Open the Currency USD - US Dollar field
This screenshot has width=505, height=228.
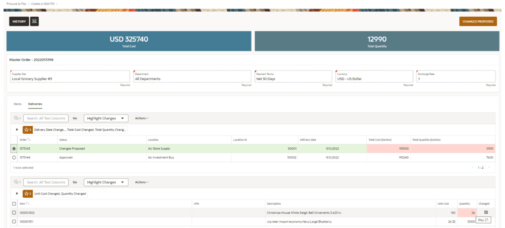374,77
